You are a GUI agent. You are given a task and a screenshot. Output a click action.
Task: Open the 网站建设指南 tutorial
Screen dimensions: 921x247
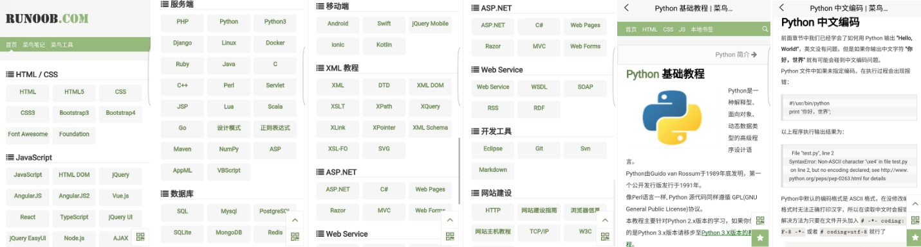[539, 211]
